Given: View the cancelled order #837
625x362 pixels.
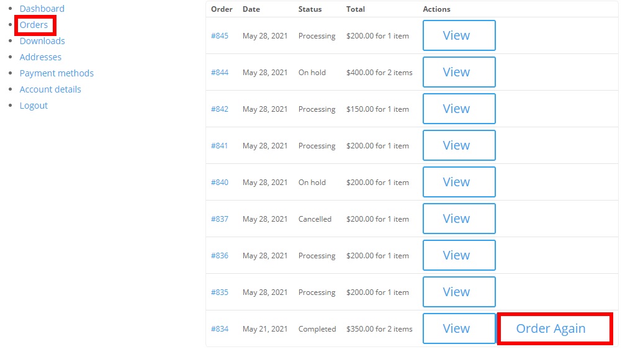Looking at the screenshot, I should pyautogui.click(x=459, y=219).
